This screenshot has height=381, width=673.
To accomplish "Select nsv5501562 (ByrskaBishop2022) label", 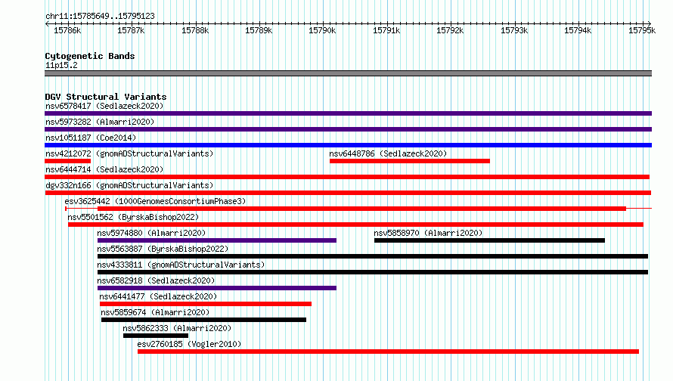I will pos(133,217).
